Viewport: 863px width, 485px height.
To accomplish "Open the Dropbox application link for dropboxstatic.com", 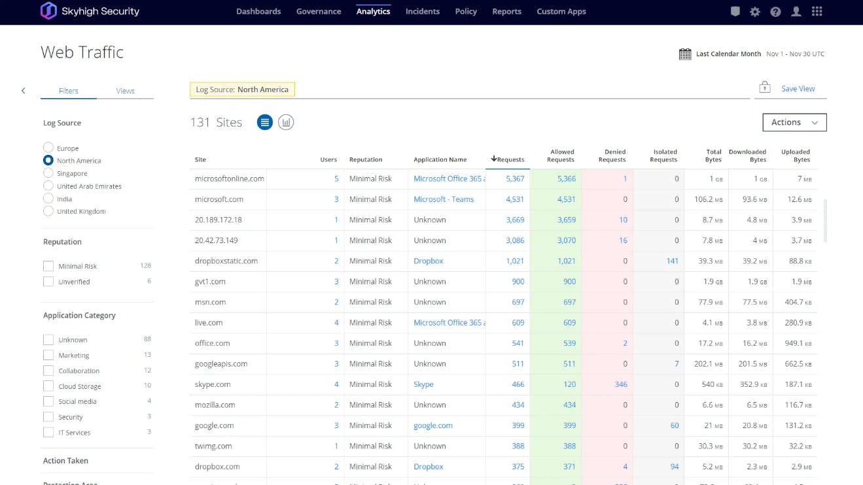I will 429,261.
